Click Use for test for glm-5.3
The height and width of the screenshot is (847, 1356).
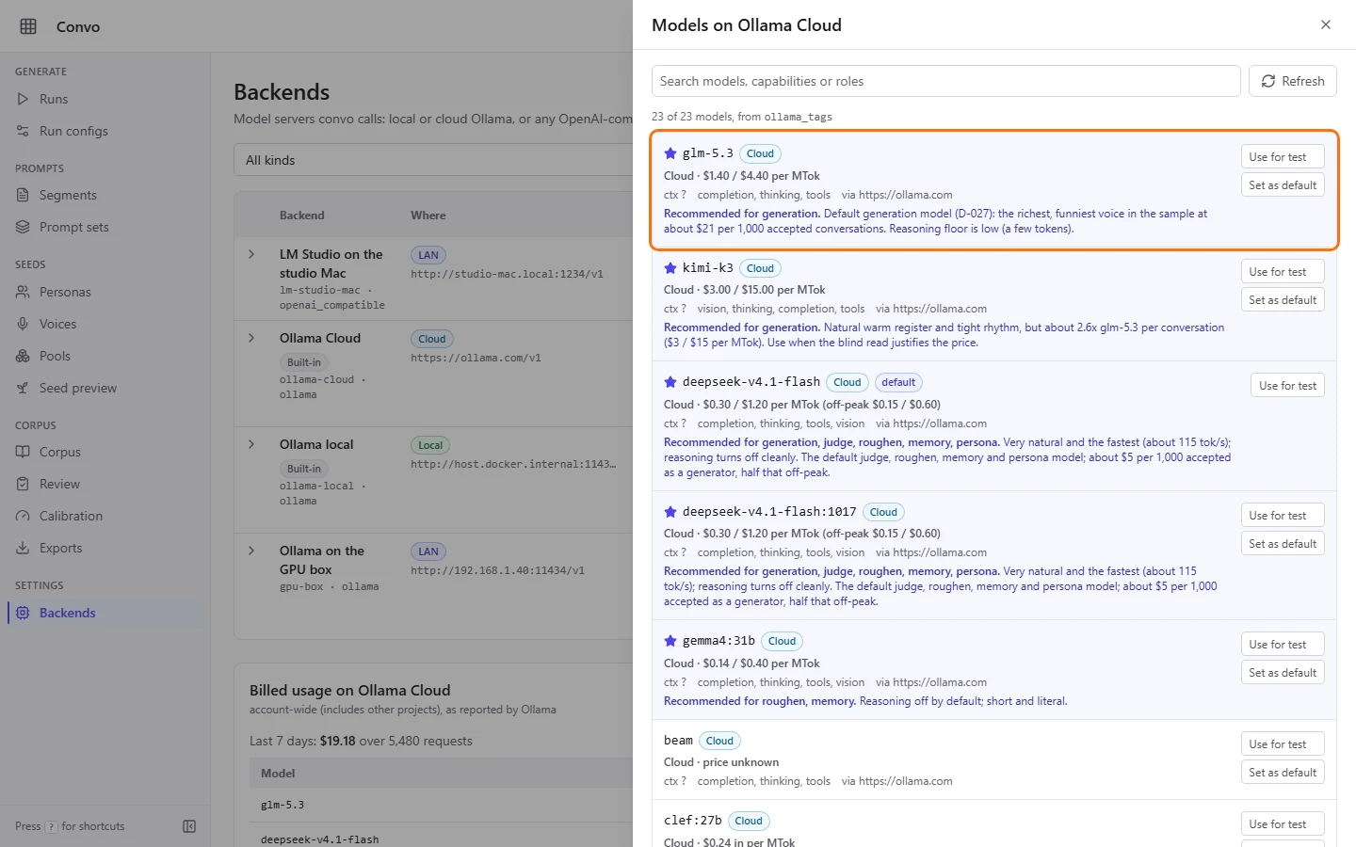[1283, 157]
